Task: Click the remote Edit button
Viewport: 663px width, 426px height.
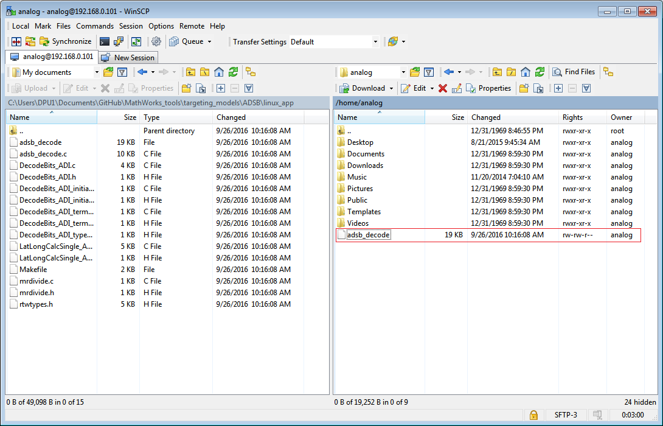Action: click(414, 88)
